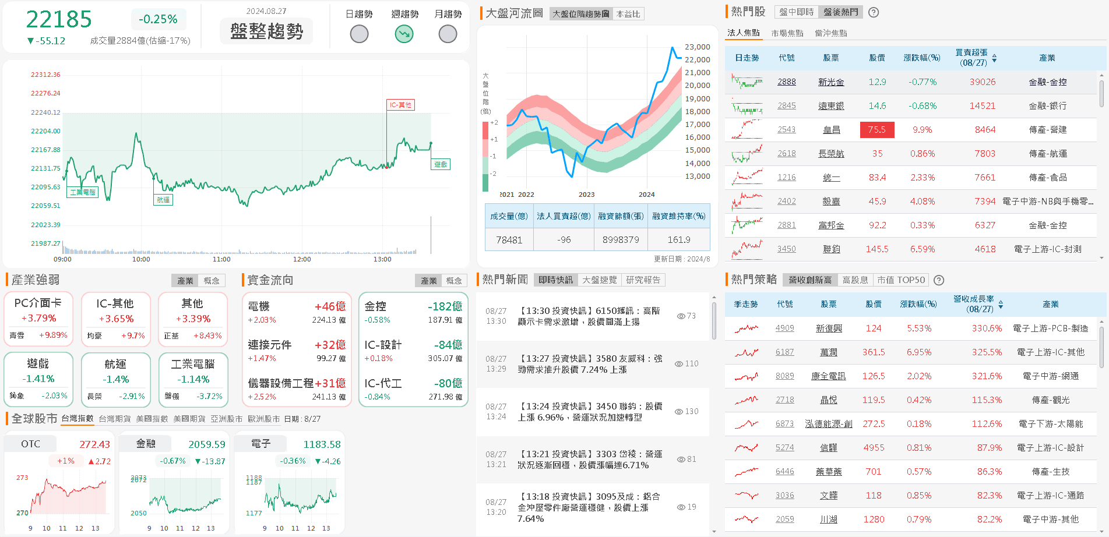Open stock name 聯鈞 link

tap(831, 249)
